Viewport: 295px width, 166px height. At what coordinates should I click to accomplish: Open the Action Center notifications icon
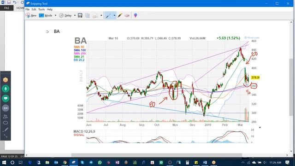[287, 162]
